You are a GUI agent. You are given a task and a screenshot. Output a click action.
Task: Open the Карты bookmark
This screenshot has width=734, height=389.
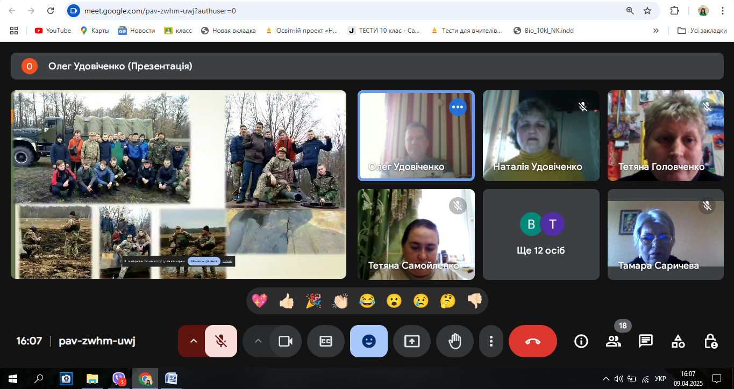coord(95,31)
